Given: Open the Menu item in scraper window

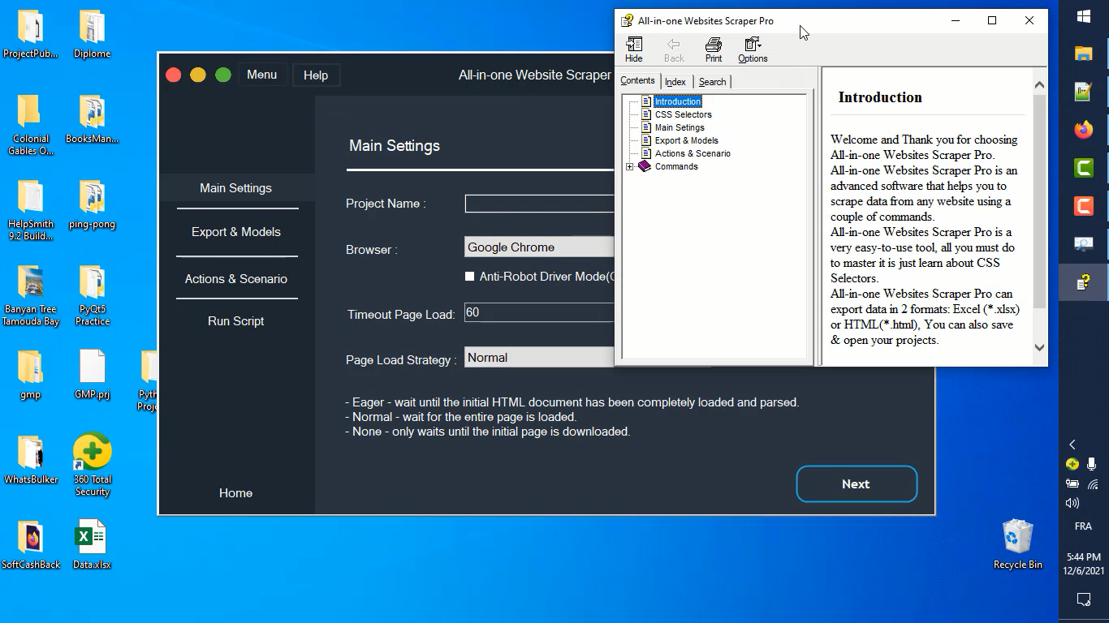Looking at the screenshot, I should pos(261,75).
